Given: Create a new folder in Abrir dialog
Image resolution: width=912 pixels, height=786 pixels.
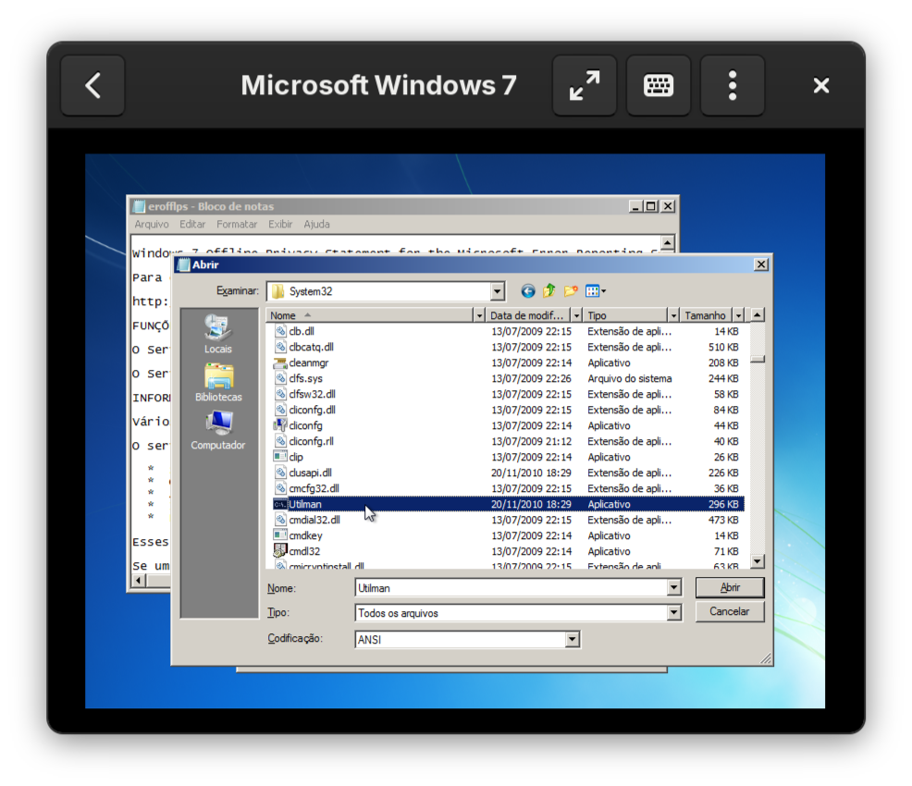Looking at the screenshot, I should pyautogui.click(x=571, y=290).
